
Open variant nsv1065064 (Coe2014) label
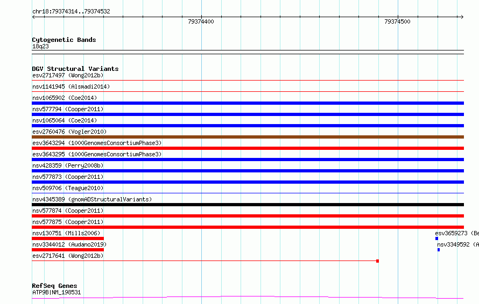pos(65,120)
